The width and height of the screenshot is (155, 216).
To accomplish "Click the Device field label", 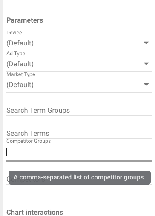I will pyautogui.click(x=14, y=33).
